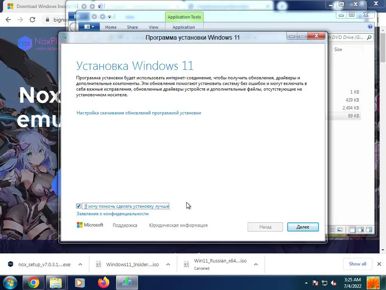The image size is (386, 290).
Task: Select the 429 KB file row
Action: 344,100
